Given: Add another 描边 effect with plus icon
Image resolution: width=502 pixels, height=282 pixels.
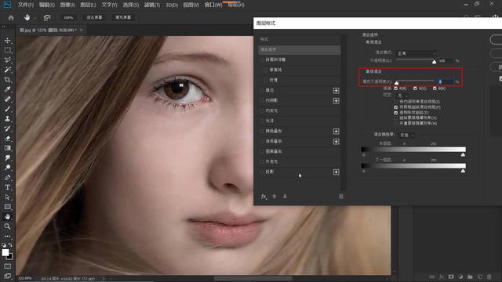Looking at the screenshot, I should point(336,91).
